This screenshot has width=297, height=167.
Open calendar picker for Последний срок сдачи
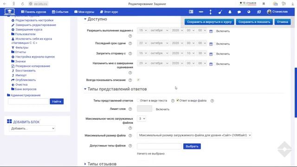[211, 44]
